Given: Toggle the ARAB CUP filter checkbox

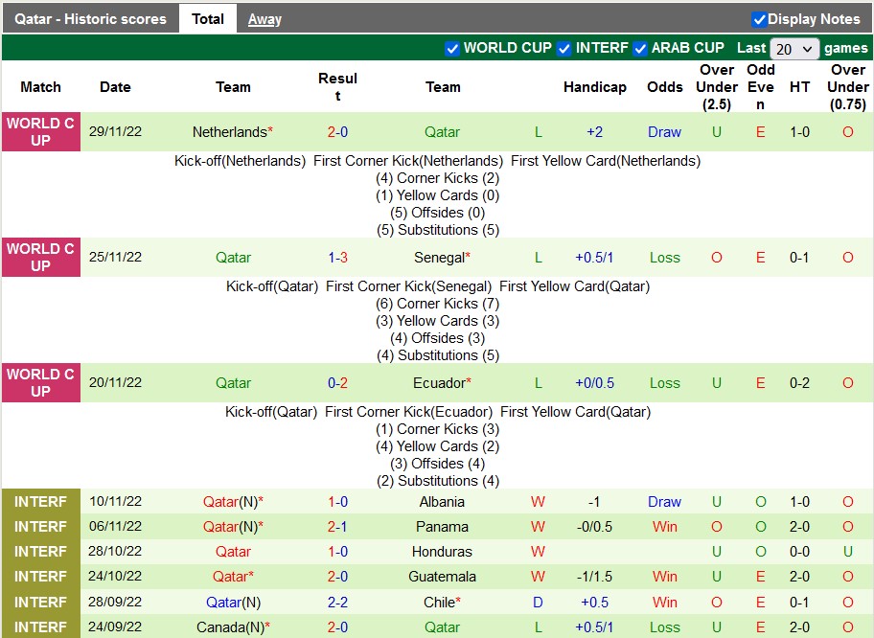Looking at the screenshot, I should pyautogui.click(x=640, y=48).
